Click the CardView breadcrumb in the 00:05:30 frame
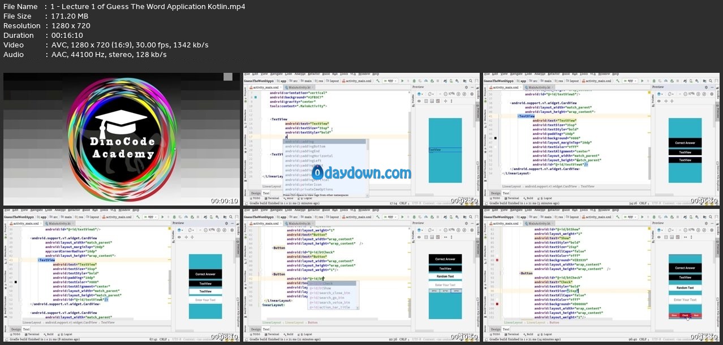This screenshot has height=345, width=723. click(551, 186)
